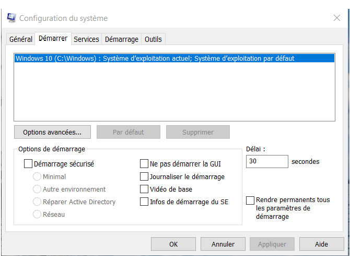Click the Appliquer button

coord(272,244)
